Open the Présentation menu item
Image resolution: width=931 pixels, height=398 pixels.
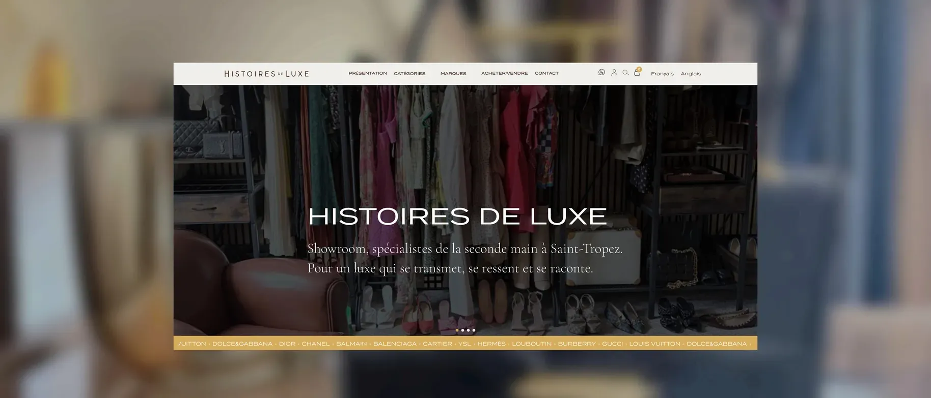coord(368,73)
